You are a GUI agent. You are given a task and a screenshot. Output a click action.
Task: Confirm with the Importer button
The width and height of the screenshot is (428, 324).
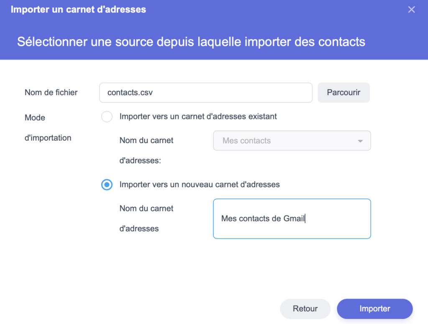(x=374, y=309)
